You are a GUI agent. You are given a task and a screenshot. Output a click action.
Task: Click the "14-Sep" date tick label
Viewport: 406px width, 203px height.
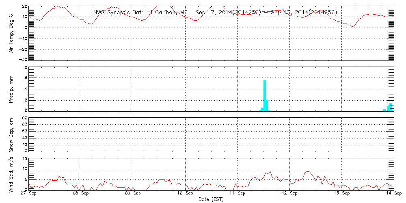click(394, 194)
